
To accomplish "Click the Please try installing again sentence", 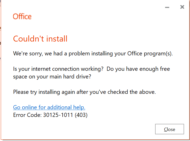I will 84,92.
